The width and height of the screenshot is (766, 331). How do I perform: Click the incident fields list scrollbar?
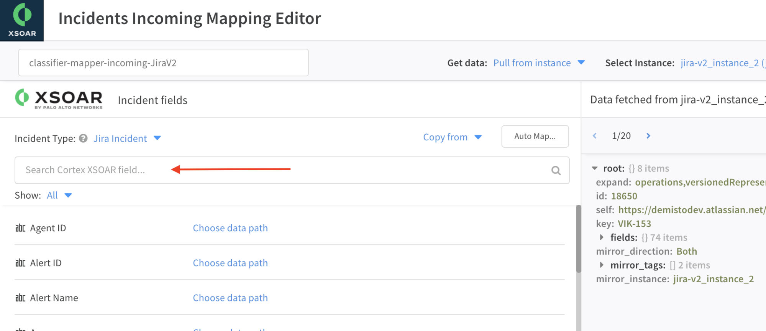[579, 239]
